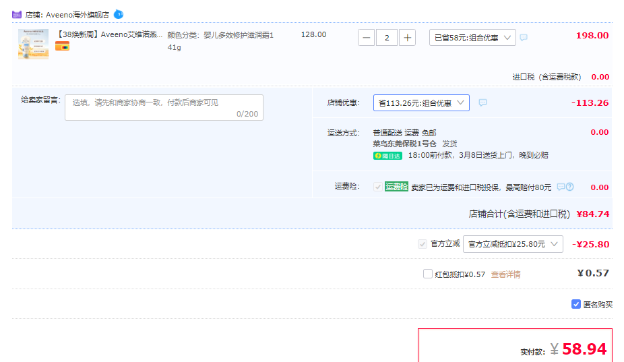Expand the 官方立减抵扣¥25.80元 dropdown

pos(513,244)
